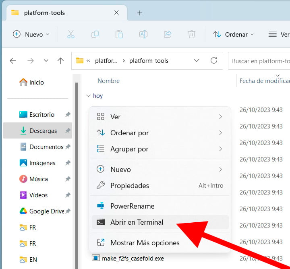This screenshot has height=269, width=290.
Task: Click the search box Buscar en platform-tools
Action: coord(259,61)
